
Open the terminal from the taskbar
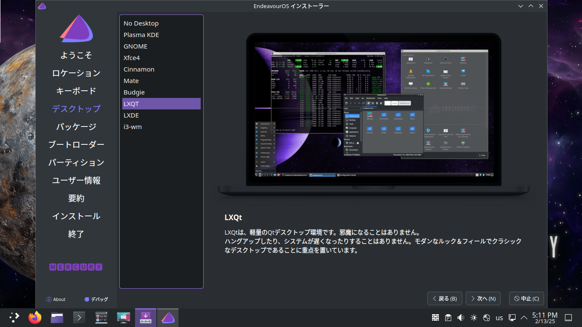[79, 318]
